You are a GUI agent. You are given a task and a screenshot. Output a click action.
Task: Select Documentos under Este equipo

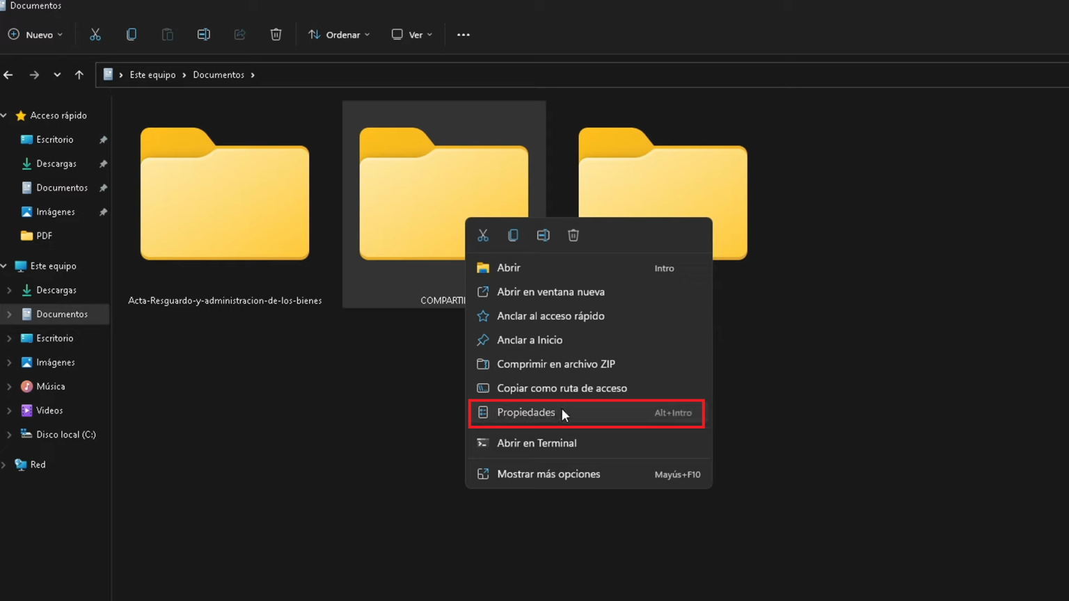click(x=62, y=314)
